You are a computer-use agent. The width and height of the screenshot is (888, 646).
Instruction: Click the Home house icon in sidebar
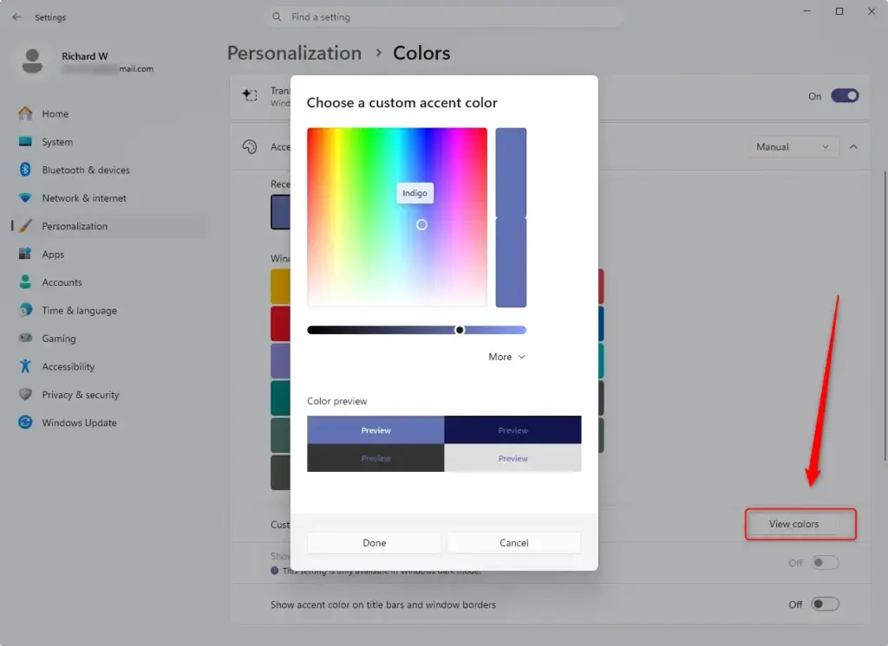(25, 113)
